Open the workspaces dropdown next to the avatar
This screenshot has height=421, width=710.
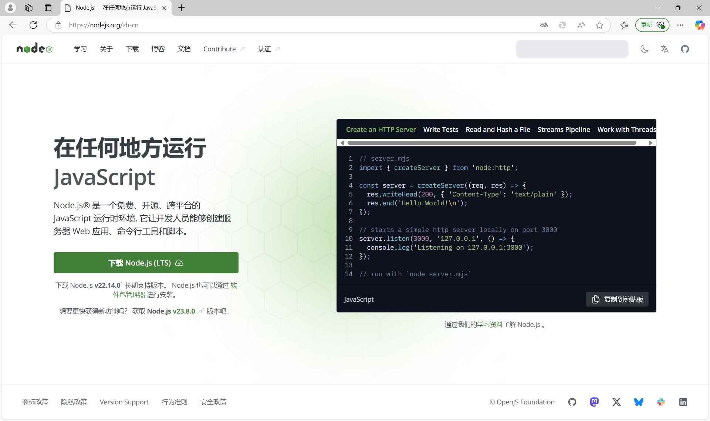pos(28,8)
